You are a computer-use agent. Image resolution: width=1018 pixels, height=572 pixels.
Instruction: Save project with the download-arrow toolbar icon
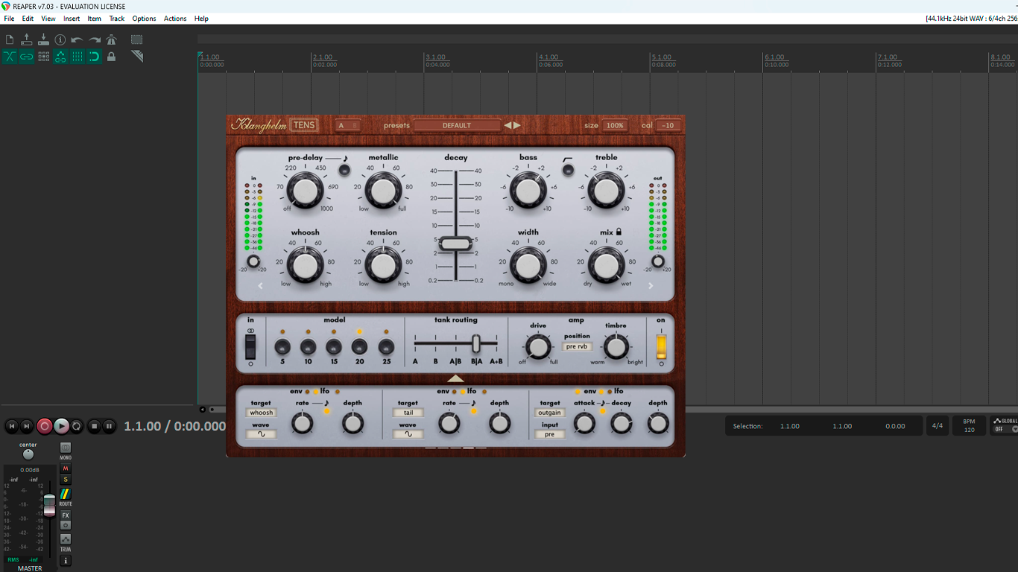coord(43,39)
